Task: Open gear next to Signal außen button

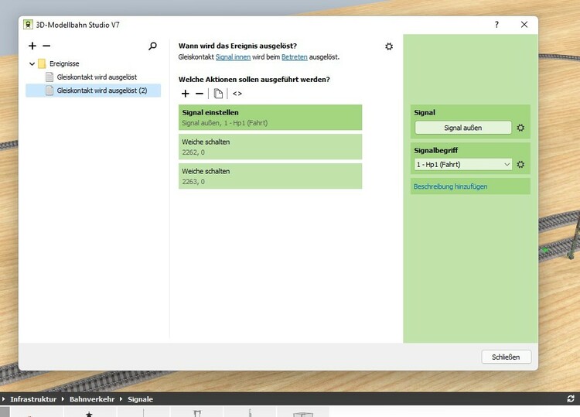Action: (x=520, y=128)
